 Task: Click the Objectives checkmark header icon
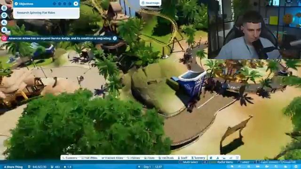tap(16, 4)
